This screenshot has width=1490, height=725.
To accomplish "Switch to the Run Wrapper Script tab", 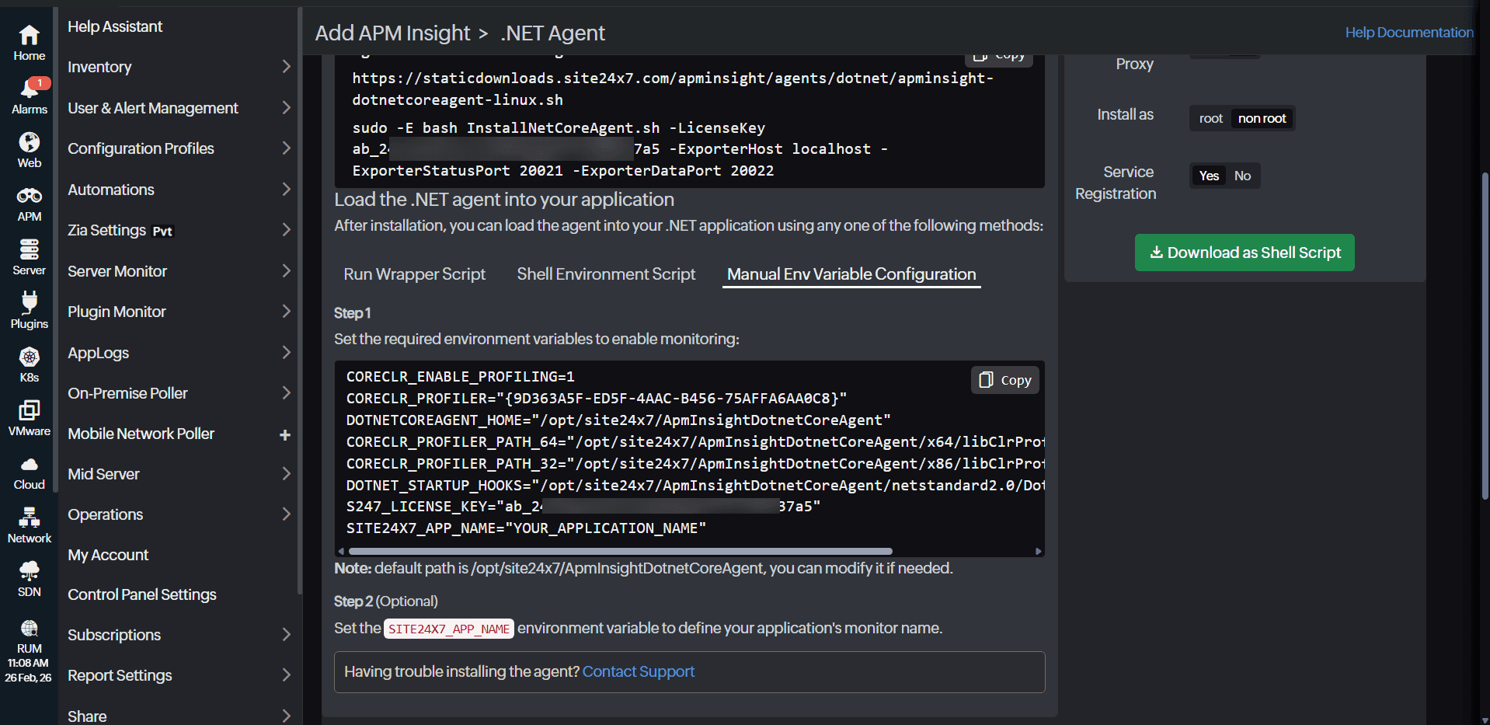I will click(x=414, y=274).
